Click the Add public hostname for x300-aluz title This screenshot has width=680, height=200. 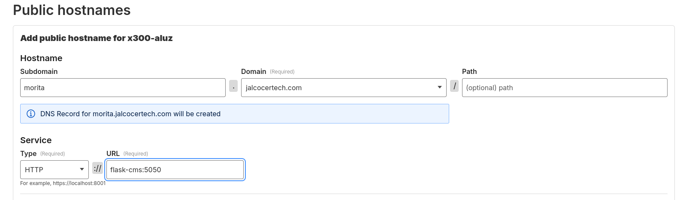click(97, 38)
